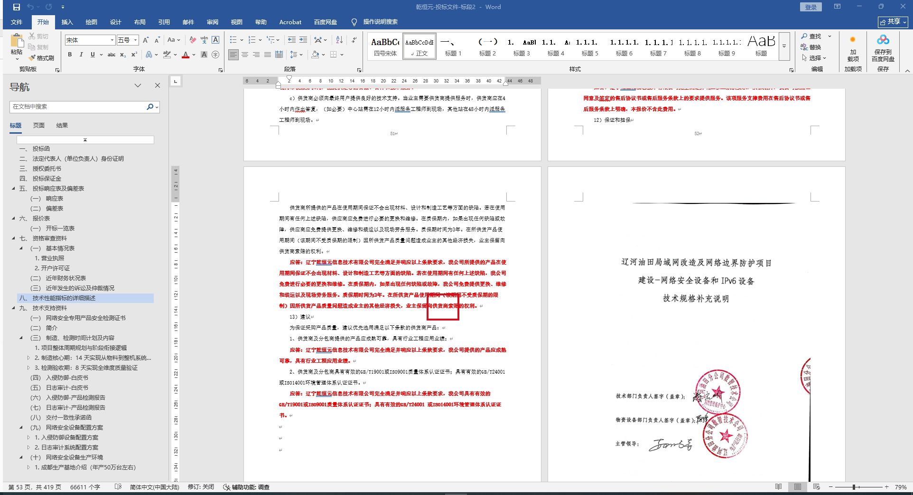Apply the red font color swatch

186,55
